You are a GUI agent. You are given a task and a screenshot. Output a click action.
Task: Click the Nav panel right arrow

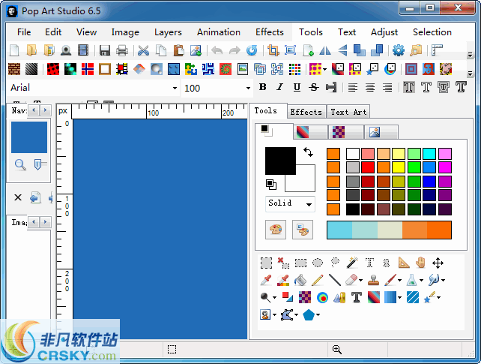pyautogui.click(x=46, y=110)
